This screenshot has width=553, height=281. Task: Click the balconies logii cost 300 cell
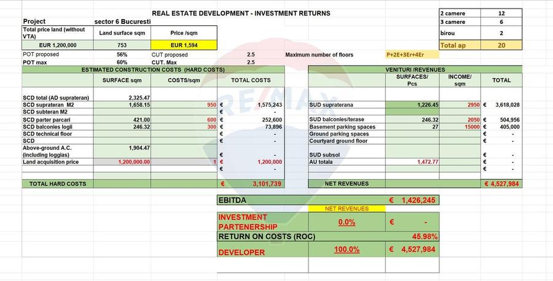pos(184,127)
